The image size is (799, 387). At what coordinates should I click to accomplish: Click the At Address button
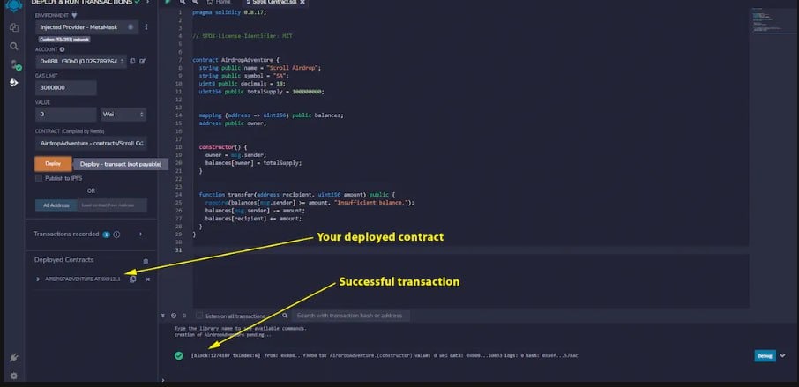(56, 205)
